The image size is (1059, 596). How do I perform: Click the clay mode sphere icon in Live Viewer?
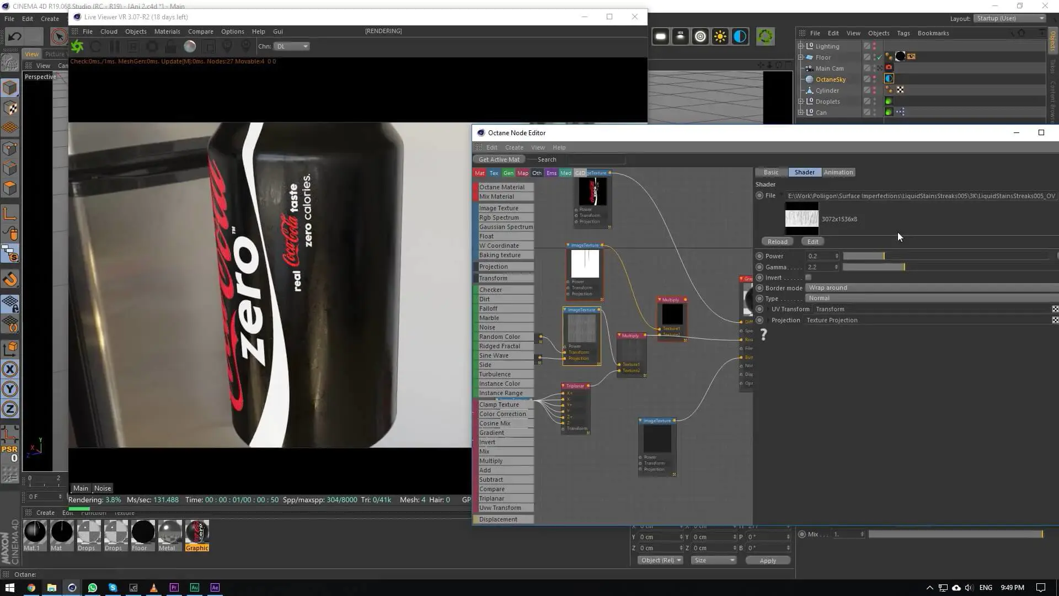(x=190, y=46)
